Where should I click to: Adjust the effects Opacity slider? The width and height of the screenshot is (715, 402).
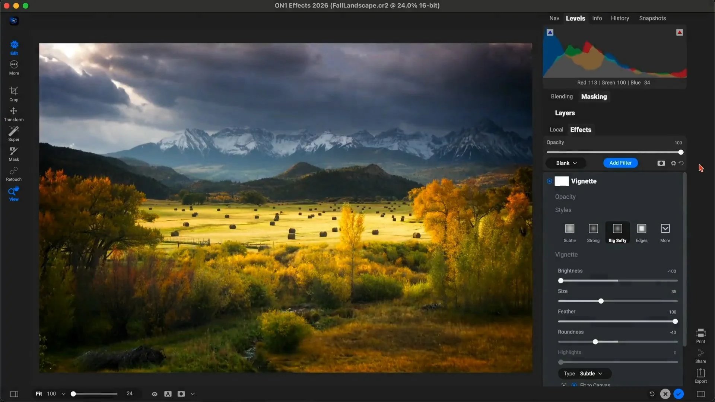coord(681,152)
